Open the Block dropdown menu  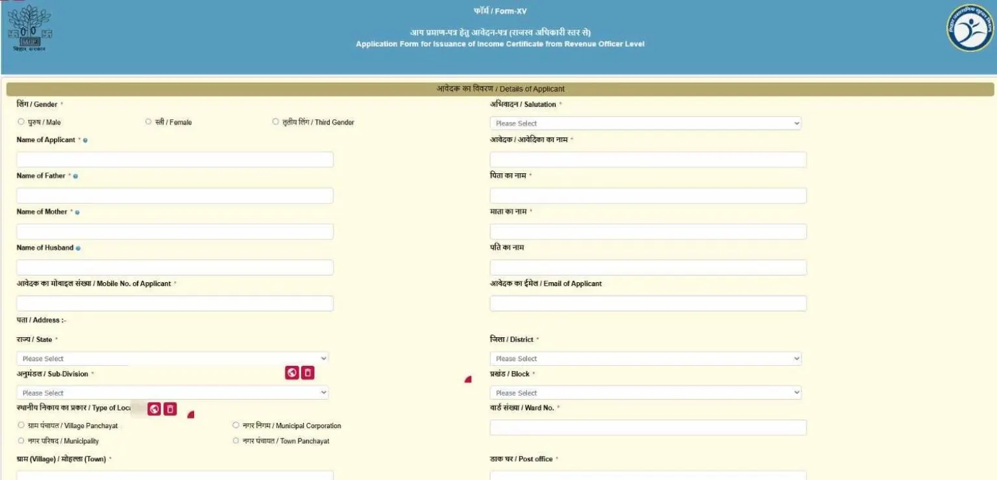(645, 393)
